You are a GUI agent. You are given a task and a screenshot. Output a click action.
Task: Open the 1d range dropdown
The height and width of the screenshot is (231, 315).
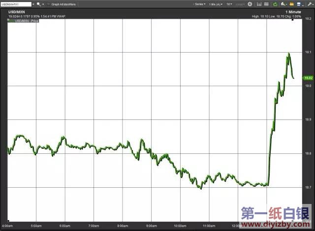click(229, 4)
